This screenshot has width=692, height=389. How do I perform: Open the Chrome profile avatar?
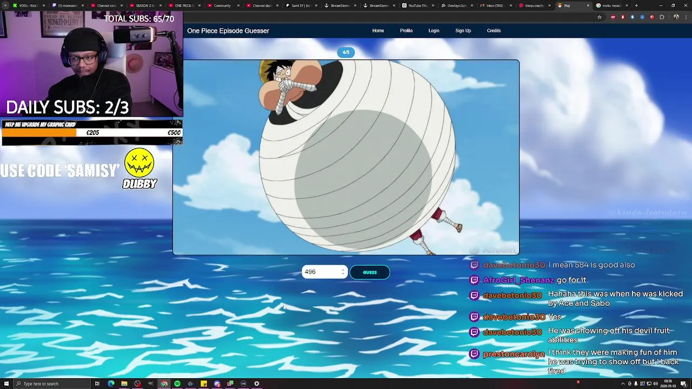pyautogui.click(x=676, y=17)
